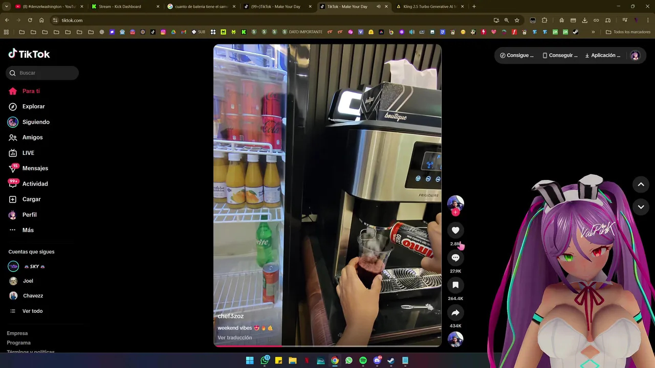Open a new browser tab

474,7
